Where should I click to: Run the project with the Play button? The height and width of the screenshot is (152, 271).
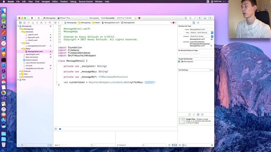click(32, 18)
